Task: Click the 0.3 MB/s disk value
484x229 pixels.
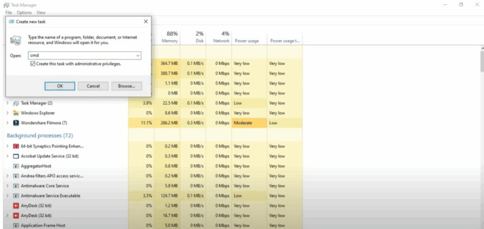Action: [x=195, y=123]
